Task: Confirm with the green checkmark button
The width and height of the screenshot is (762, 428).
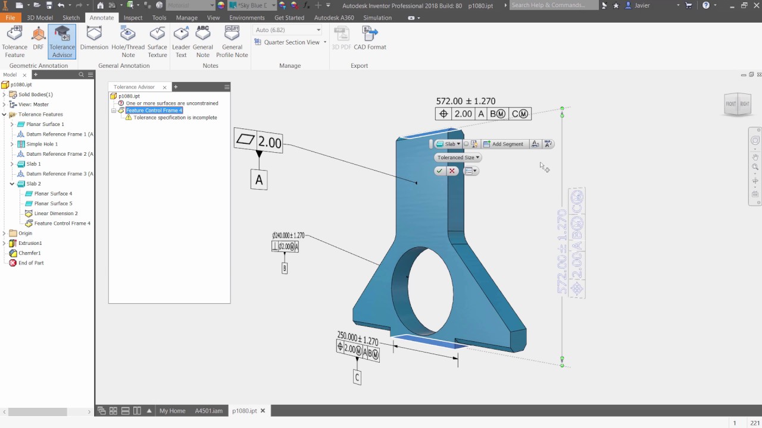Action: click(439, 171)
